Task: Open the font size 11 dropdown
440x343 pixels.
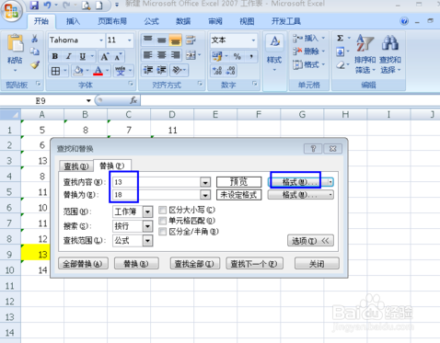Action: tap(129, 40)
